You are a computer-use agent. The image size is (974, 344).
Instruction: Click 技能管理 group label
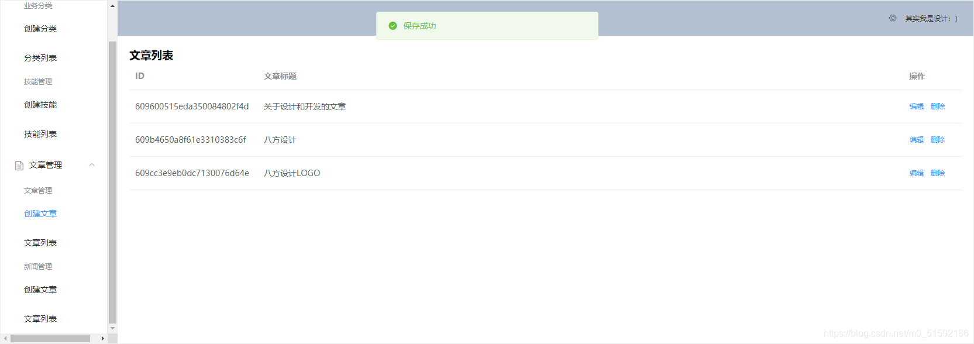click(x=38, y=82)
